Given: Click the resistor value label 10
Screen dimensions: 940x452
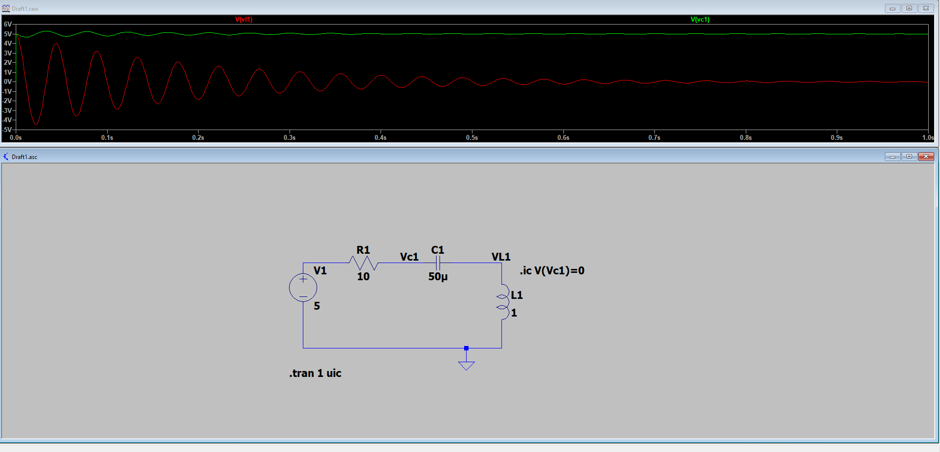Looking at the screenshot, I should [363, 276].
